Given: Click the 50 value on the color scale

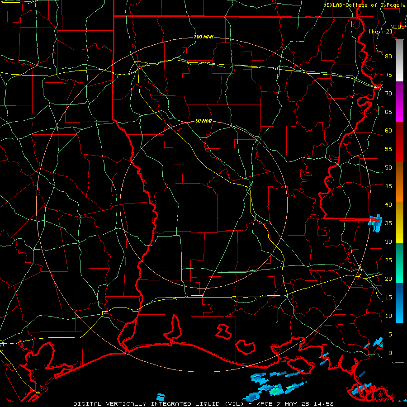Looking at the screenshot, I should (388, 168).
